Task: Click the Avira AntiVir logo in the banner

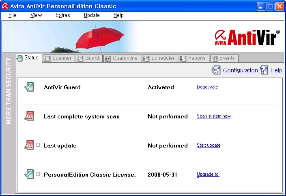Action: 247,38
